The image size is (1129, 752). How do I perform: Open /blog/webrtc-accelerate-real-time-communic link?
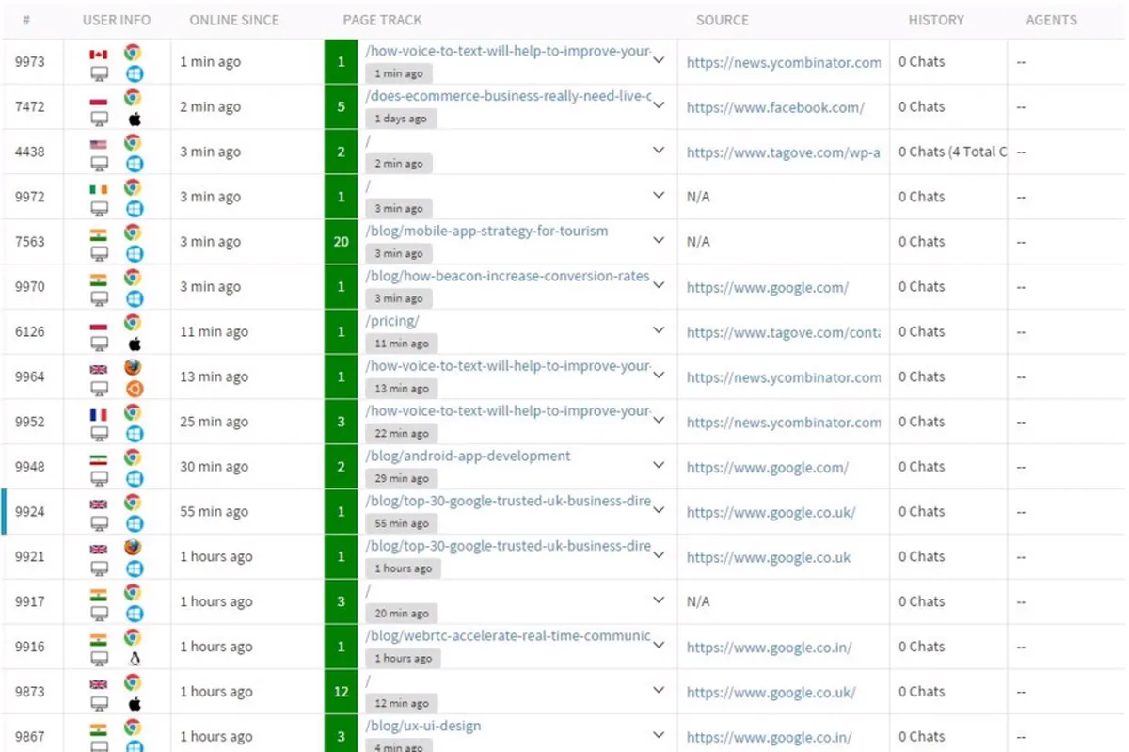pos(508,635)
